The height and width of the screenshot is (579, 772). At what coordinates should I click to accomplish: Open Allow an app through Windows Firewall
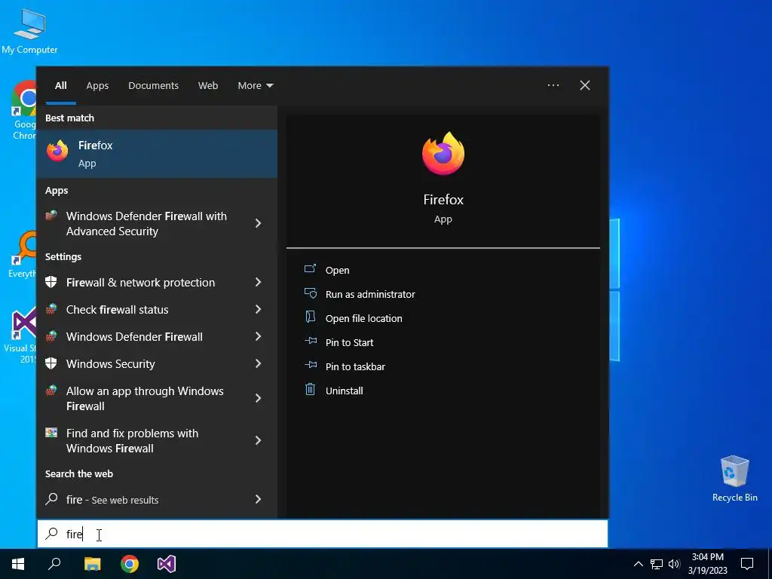157,398
